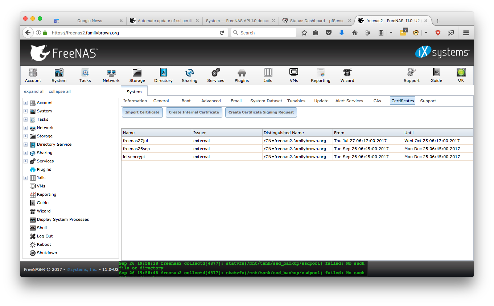
Task: Open Firefox hamburger menu
Action: coord(466,33)
